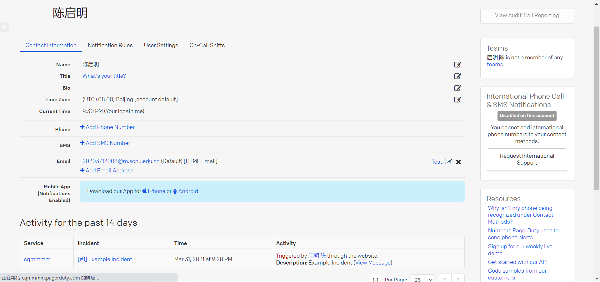Image resolution: width=600 pixels, height=282 pixels.
Task: Click the Apple icon for iPhone app
Action: 144,191
